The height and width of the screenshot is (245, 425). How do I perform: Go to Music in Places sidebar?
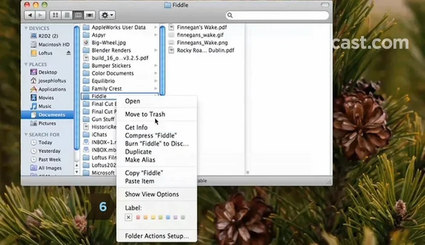point(44,106)
